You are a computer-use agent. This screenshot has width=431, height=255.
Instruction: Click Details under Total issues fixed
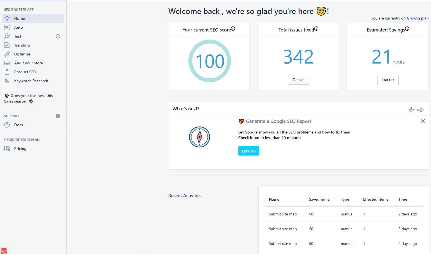298,80
